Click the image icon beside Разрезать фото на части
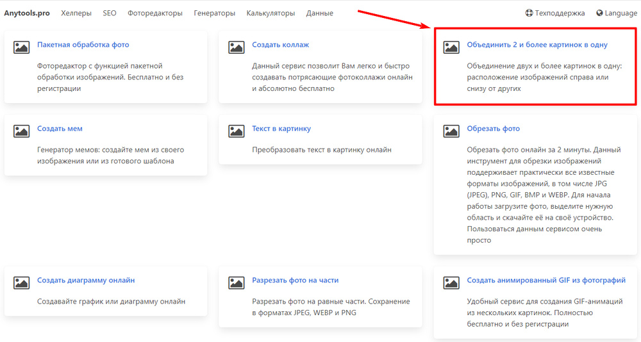 pyautogui.click(x=237, y=282)
